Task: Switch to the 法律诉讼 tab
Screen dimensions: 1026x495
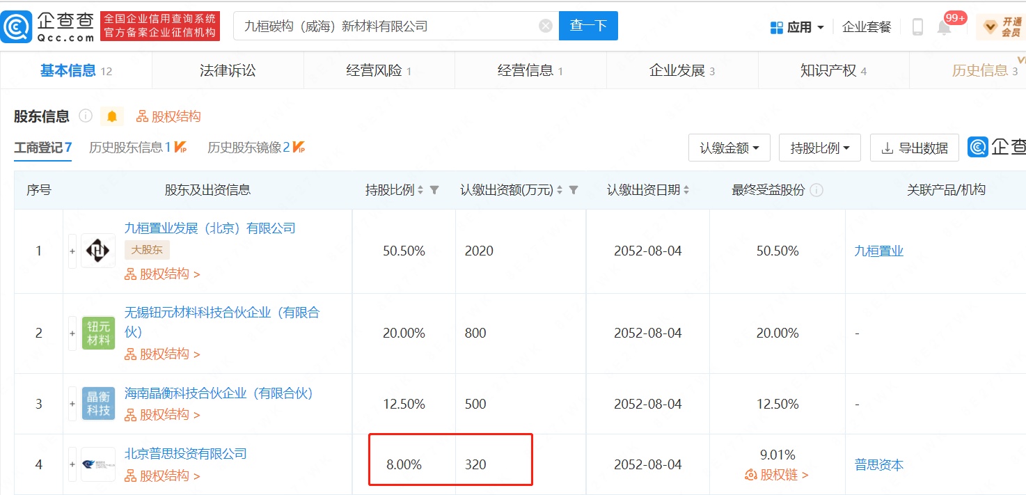Action: [x=228, y=70]
